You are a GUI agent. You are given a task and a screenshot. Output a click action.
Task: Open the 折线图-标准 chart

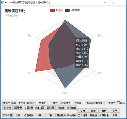tap(10, 103)
